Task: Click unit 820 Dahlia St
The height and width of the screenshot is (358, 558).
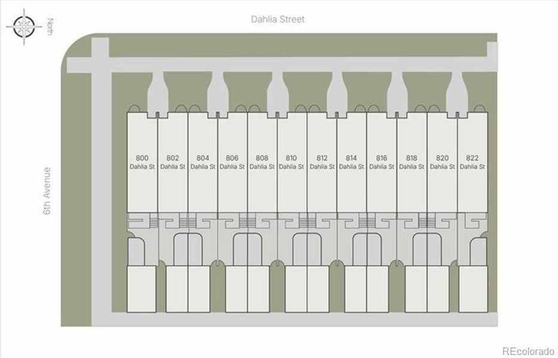Action: coord(442,162)
